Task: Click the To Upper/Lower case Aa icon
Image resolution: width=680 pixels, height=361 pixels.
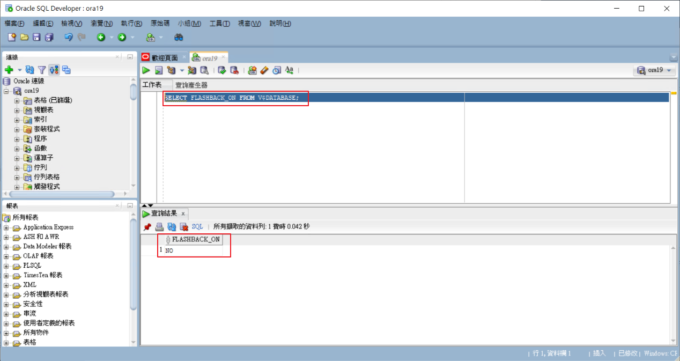Action: point(290,70)
